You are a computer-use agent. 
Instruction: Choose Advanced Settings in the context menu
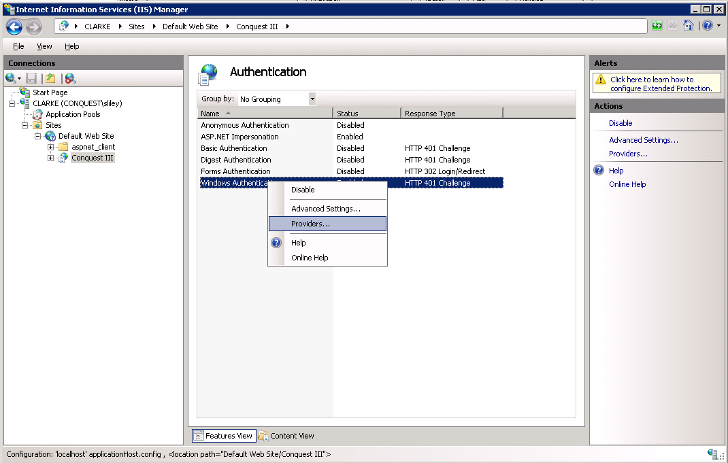pyautogui.click(x=328, y=209)
